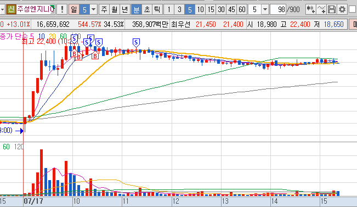The width and height of the screenshot is (357, 207).
Task: Click the 544.57% volume ratio value
Action: [x=89, y=24]
